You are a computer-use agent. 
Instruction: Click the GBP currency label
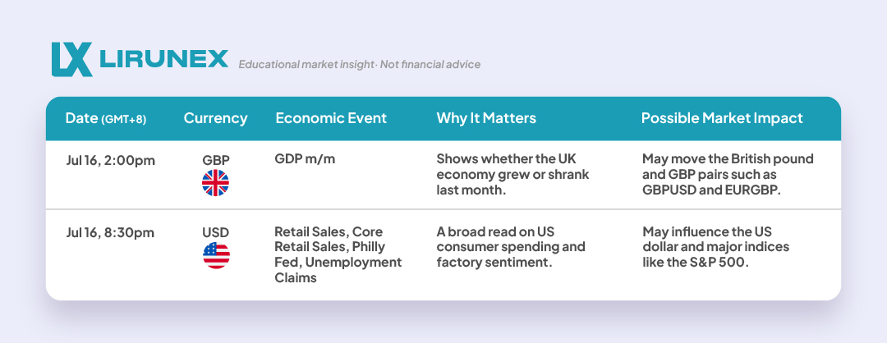pos(216,161)
